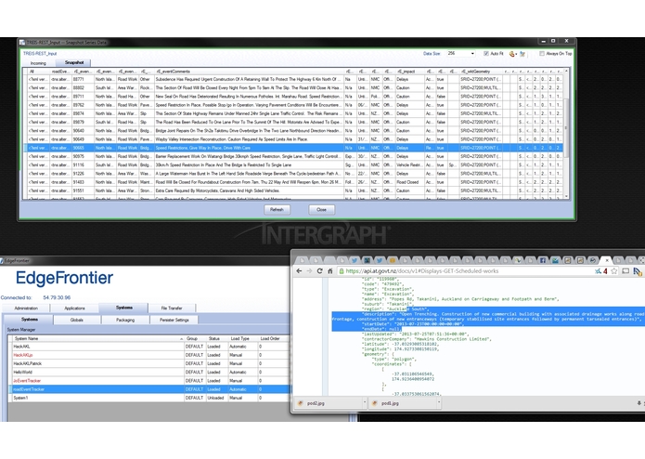The image size is (645, 459).
Task: Click the scroll-up arrow of snapshot table
Action: click(x=566, y=72)
